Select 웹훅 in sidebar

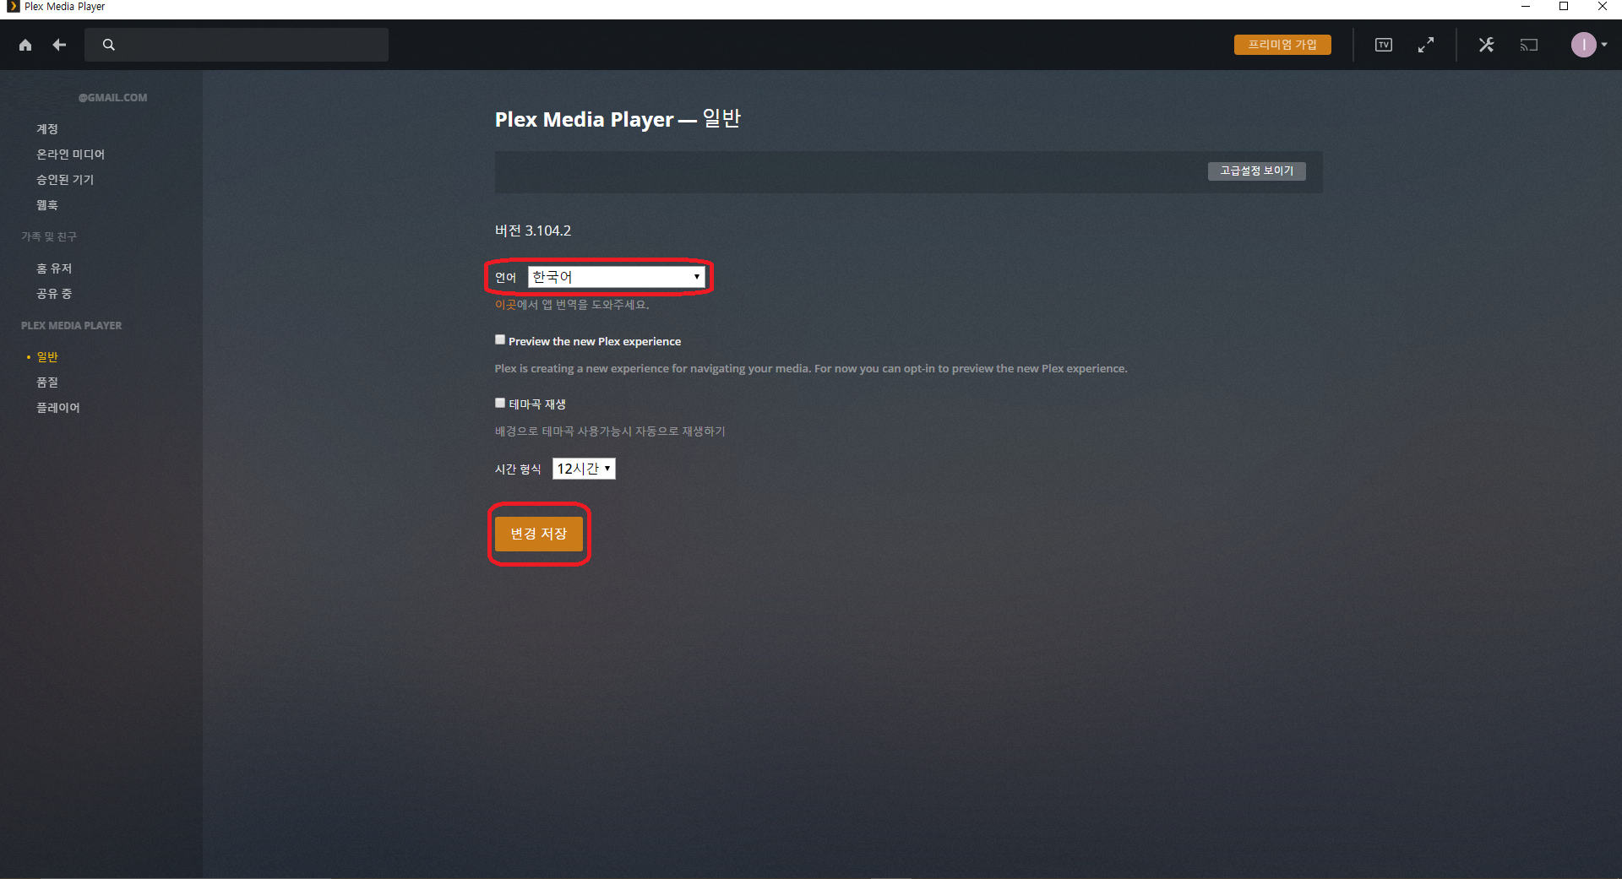coord(47,205)
